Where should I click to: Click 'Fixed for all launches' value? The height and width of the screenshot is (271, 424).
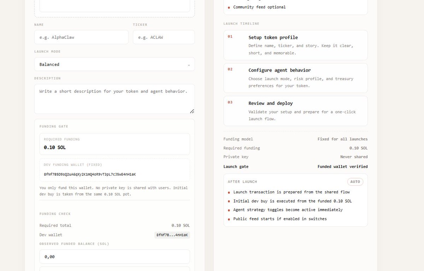(342, 139)
